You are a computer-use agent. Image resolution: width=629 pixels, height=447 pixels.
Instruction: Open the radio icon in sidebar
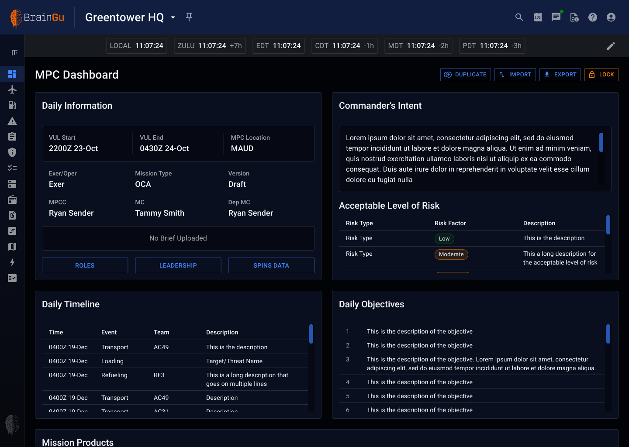12,199
